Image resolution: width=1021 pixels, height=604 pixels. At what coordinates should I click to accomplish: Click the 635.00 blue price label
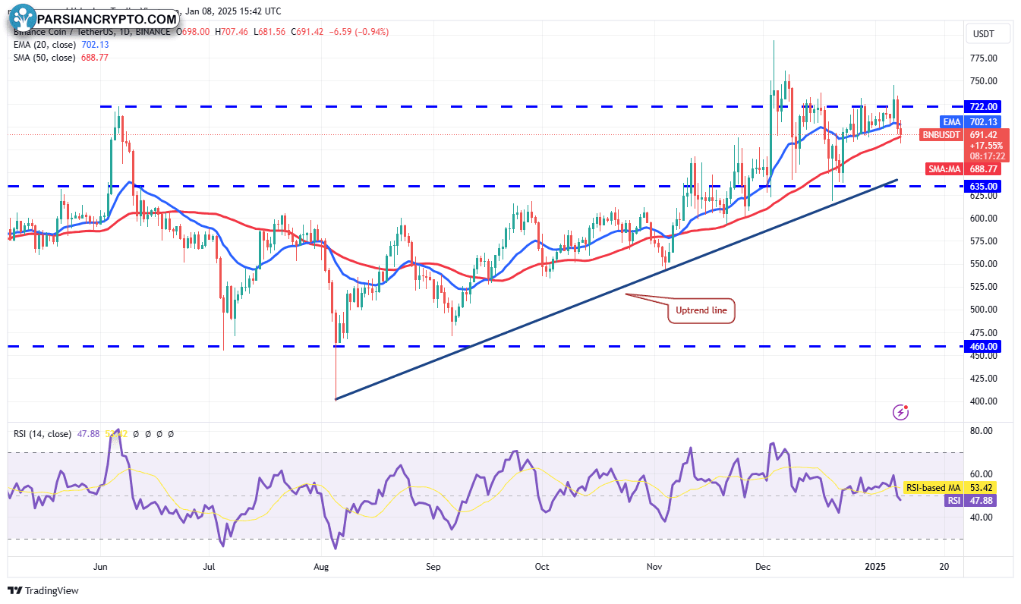(982, 186)
